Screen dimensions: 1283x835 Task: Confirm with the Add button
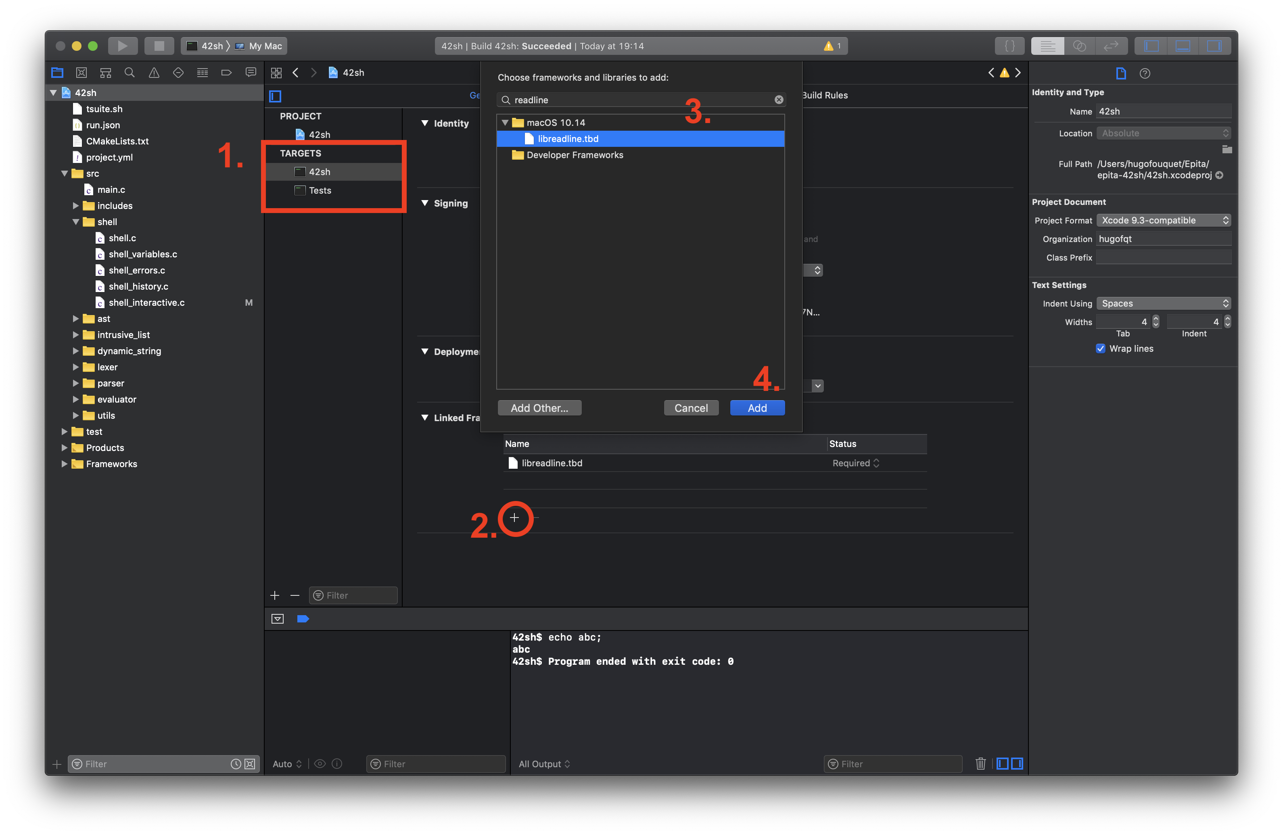point(757,407)
